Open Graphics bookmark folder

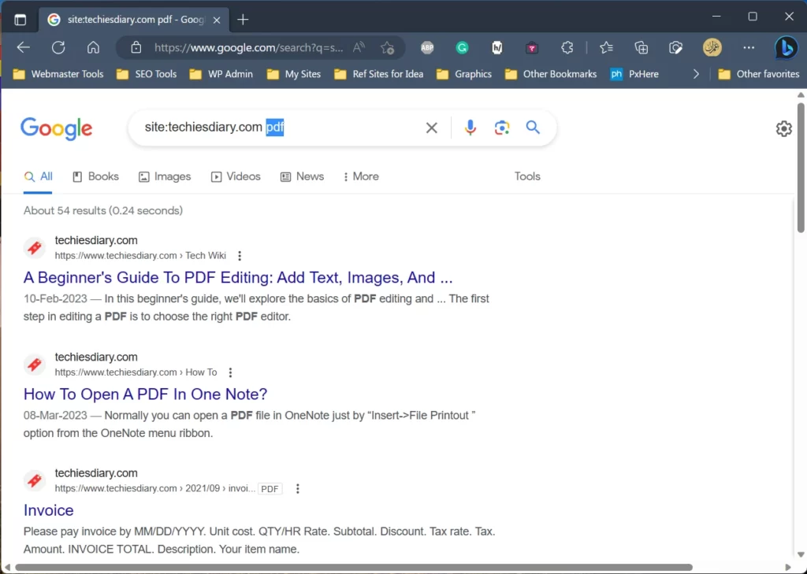point(463,74)
